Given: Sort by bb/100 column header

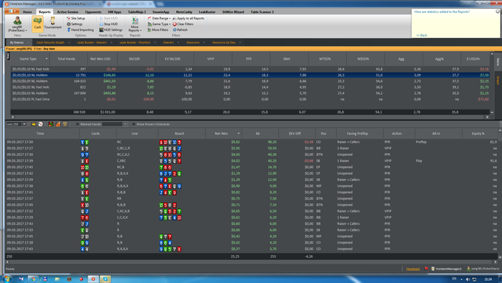Looking at the screenshot, I should click(135, 59).
